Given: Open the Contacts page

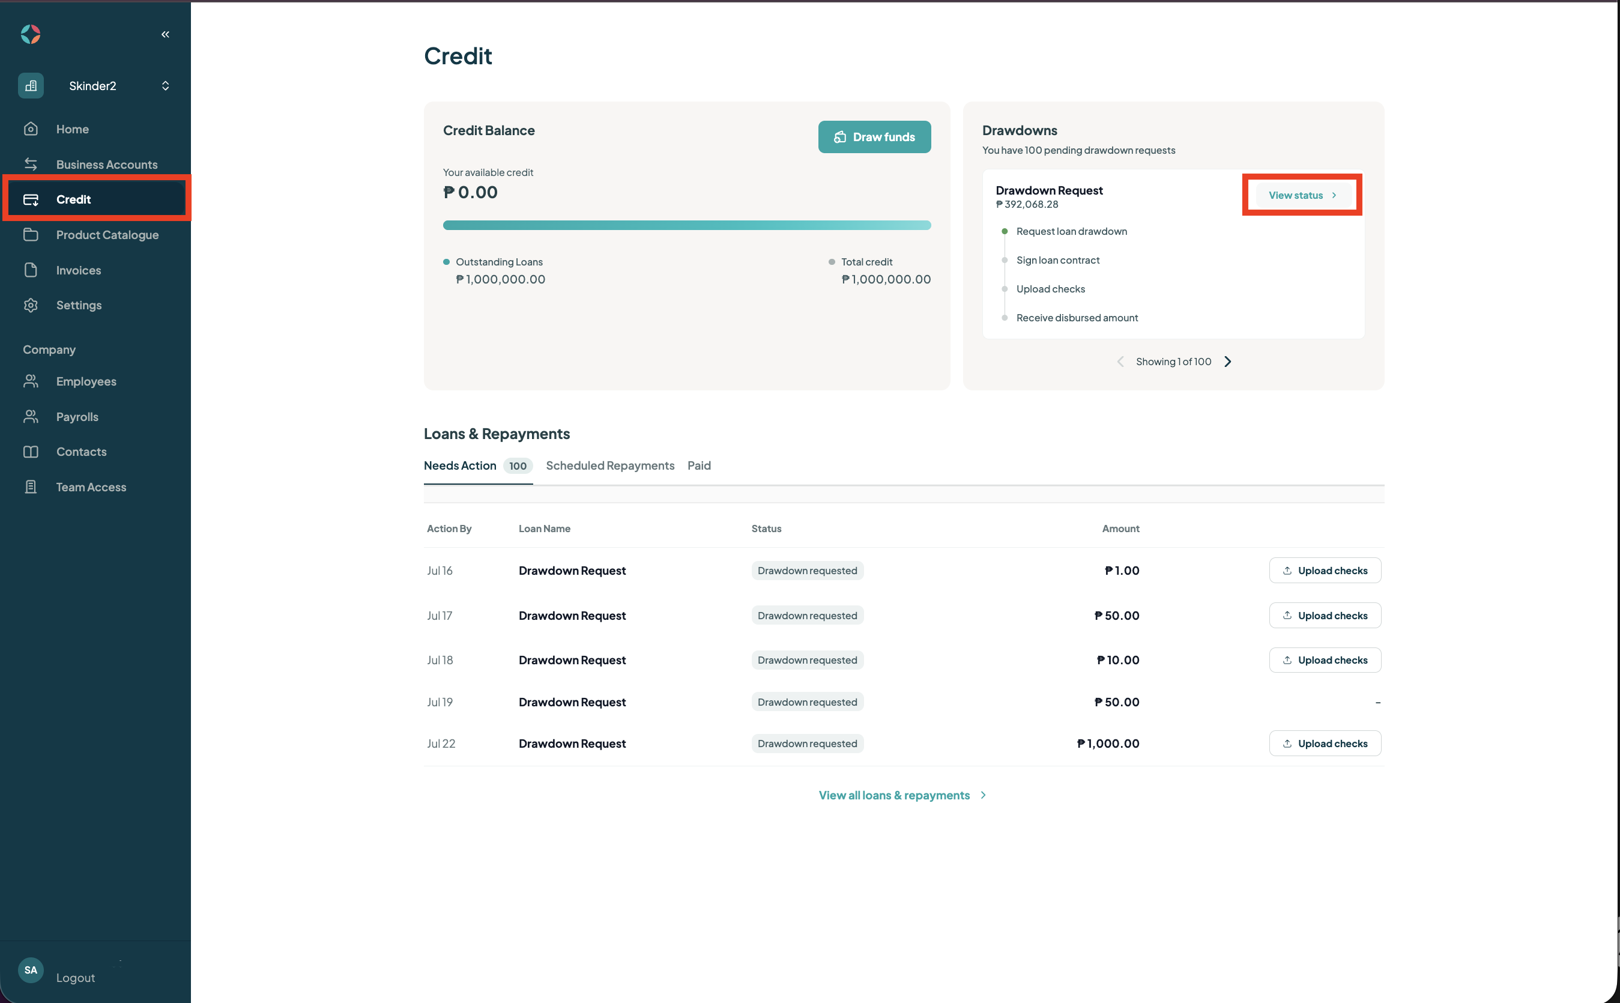Looking at the screenshot, I should [81, 452].
